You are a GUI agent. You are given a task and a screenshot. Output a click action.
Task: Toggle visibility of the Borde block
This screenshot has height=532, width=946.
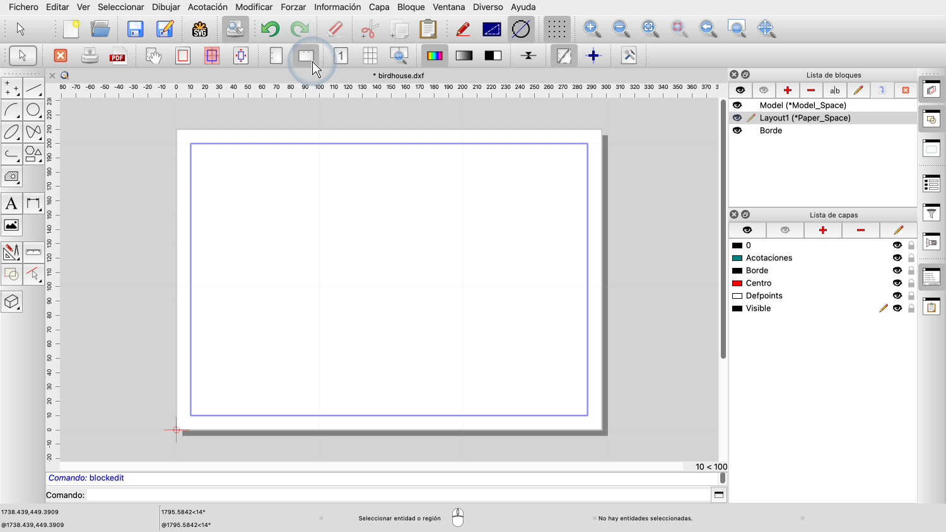[737, 130]
